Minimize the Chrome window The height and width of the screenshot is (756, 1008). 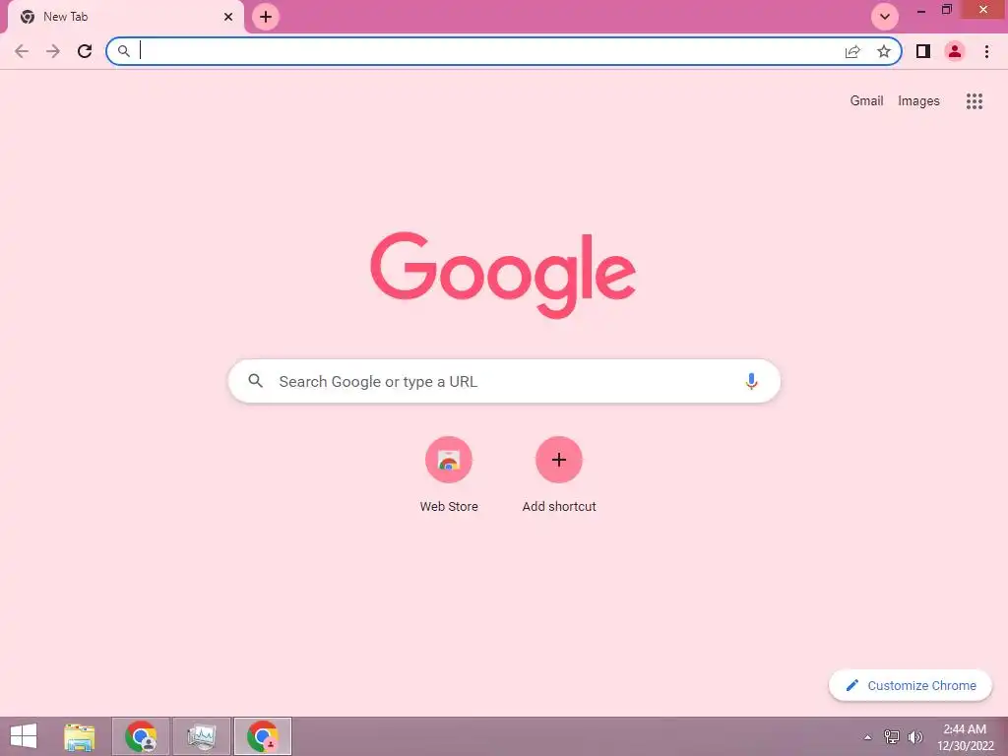point(921,10)
